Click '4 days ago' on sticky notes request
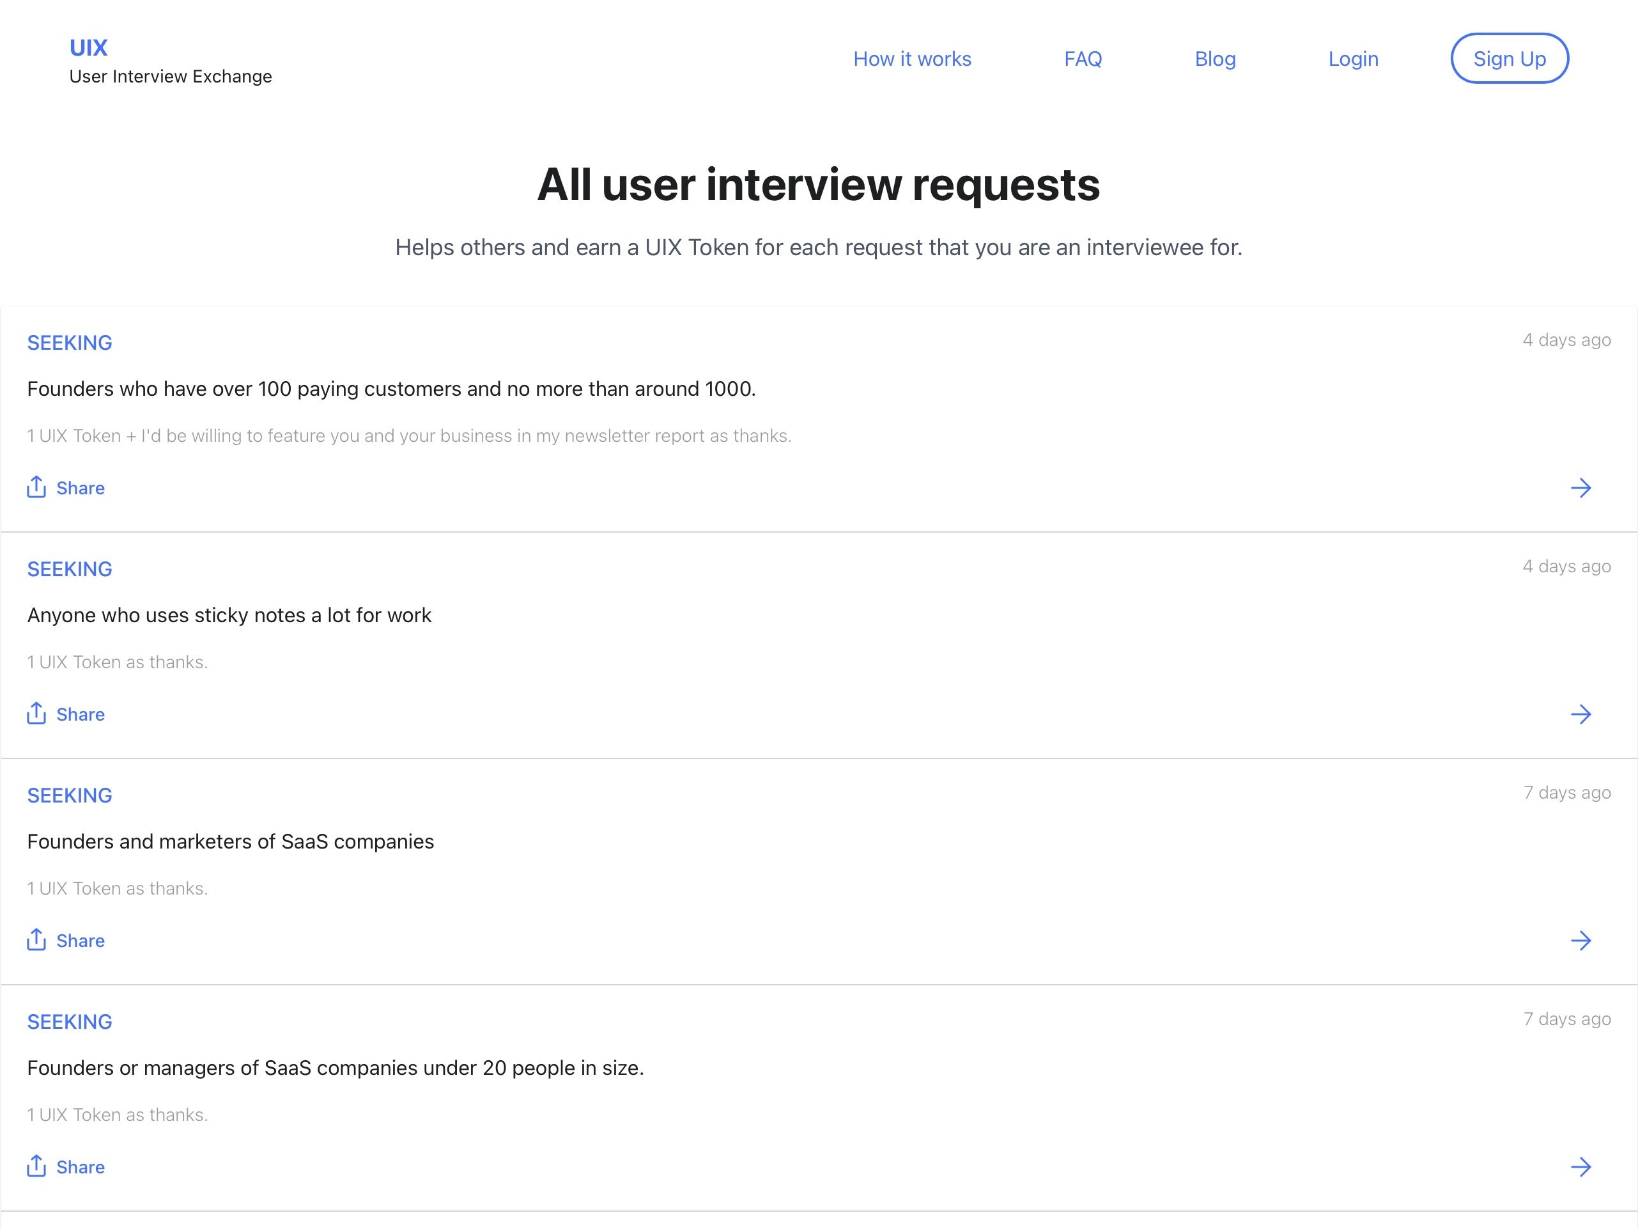 tap(1567, 567)
